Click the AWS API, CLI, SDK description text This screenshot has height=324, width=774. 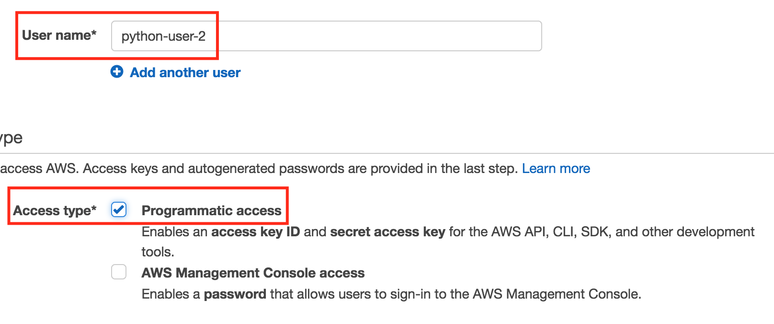point(602,232)
